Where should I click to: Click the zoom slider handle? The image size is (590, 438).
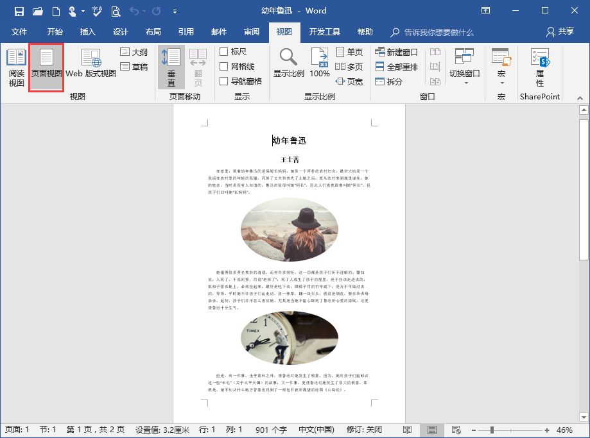coord(492,430)
